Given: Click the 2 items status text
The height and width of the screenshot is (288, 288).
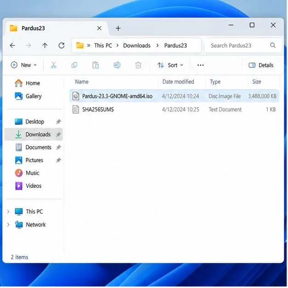Looking at the screenshot, I should [x=19, y=257].
